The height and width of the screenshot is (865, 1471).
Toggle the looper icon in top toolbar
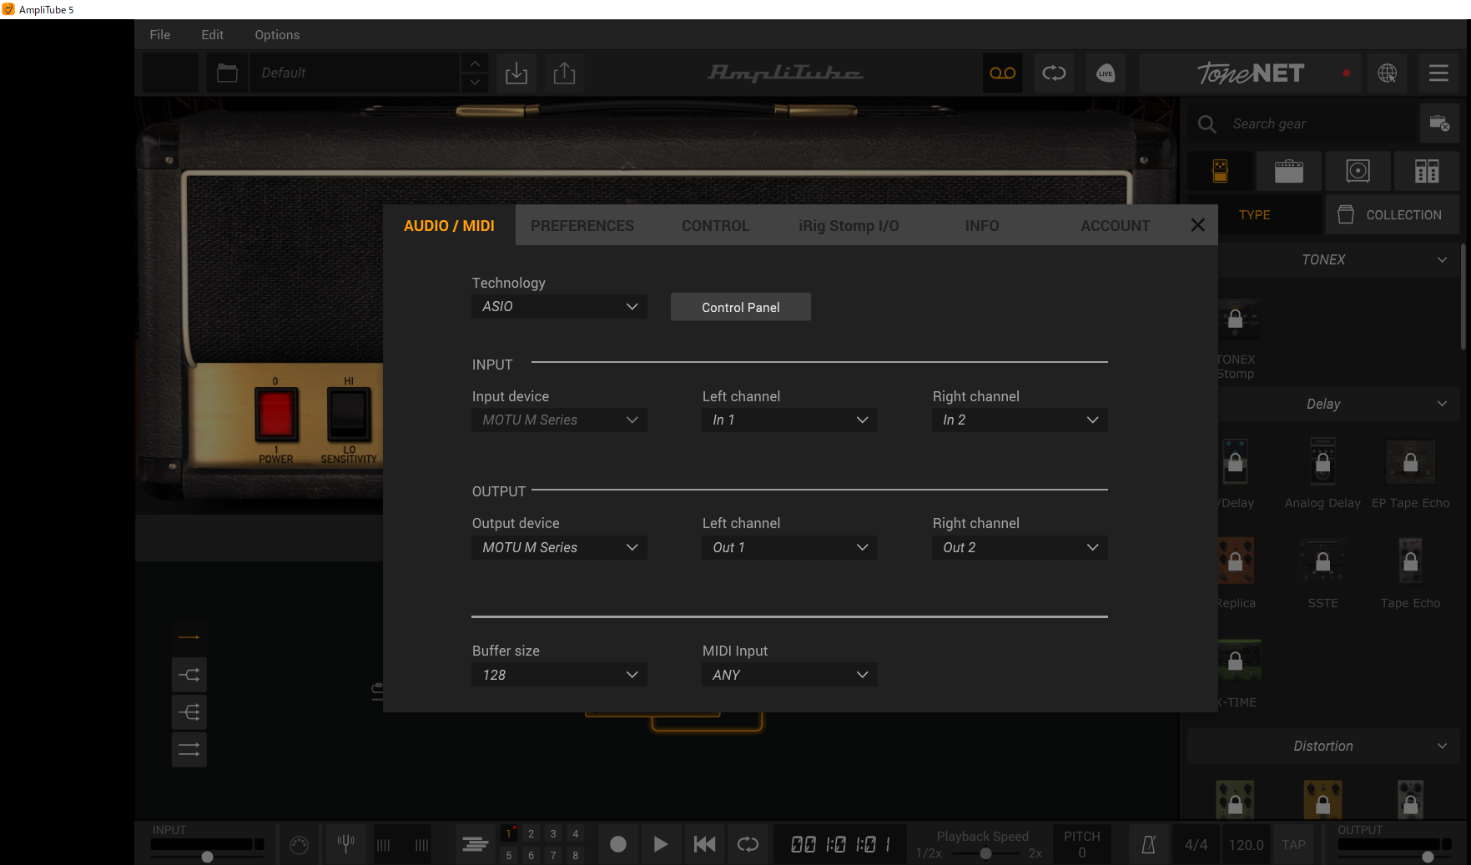point(1054,73)
